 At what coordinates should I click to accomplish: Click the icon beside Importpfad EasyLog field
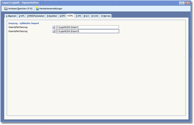click(x=54, y=27)
